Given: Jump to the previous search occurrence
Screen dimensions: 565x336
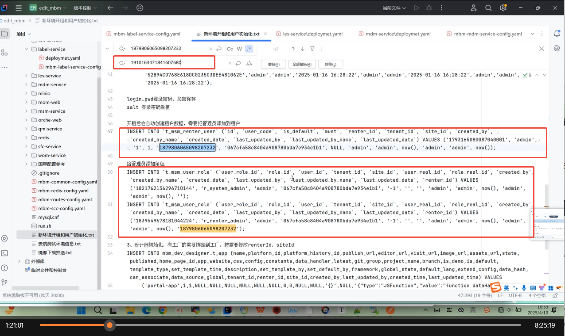Looking at the screenshot, I should point(293,49).
